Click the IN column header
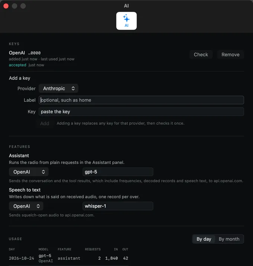The width and height of the screenshot is (253, 266). tap(116, 249)
